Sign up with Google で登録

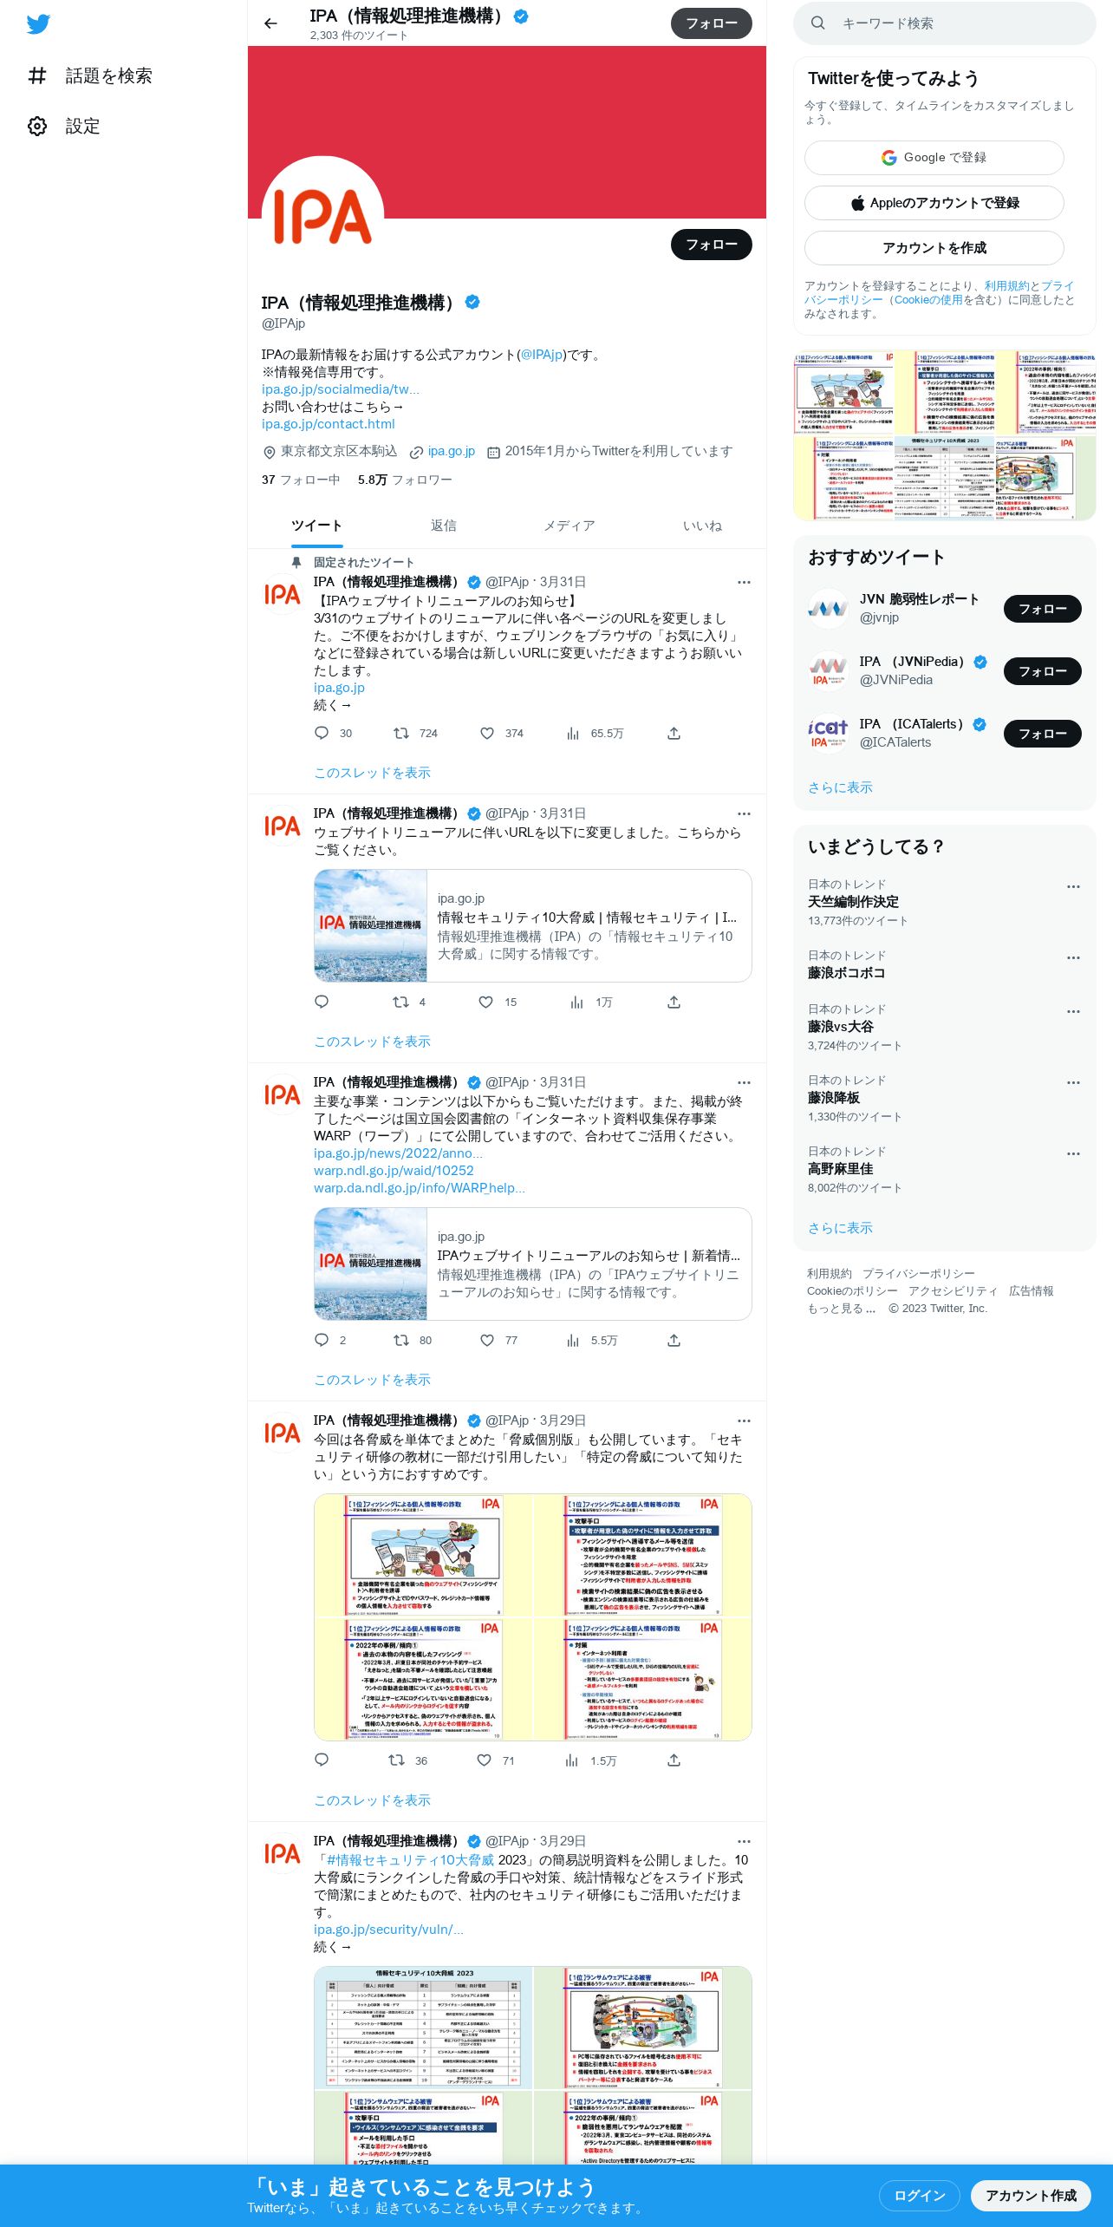pos(934,158)
